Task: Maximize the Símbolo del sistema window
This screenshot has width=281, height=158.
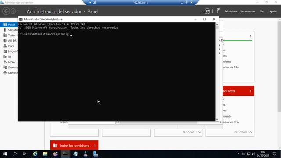Action: [x=205, y=19]
